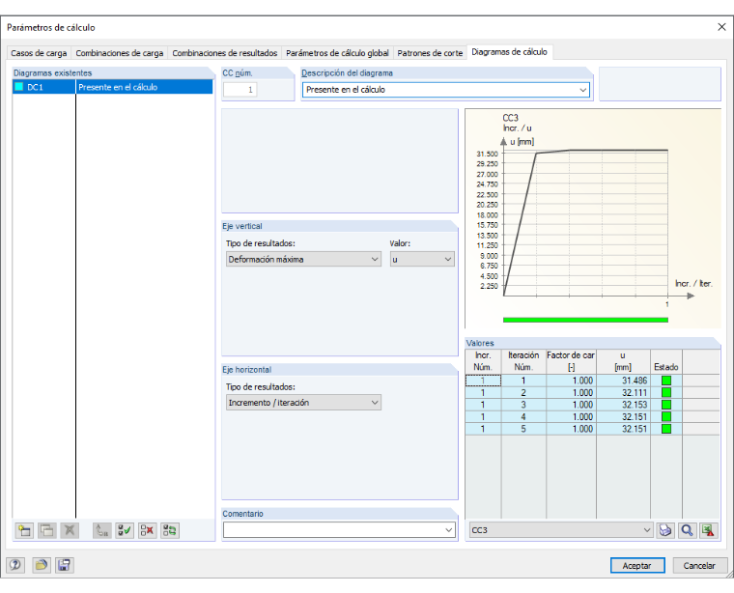This screenshot has width=734, height=593.
Task: Uncheck all diagrams icon
Action: [x=147, y=530]
